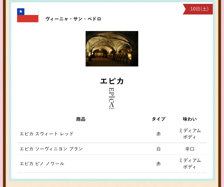
Task: Select エピカ ソーヴィニヨン ブラン product name
Action: coord(51,149)
